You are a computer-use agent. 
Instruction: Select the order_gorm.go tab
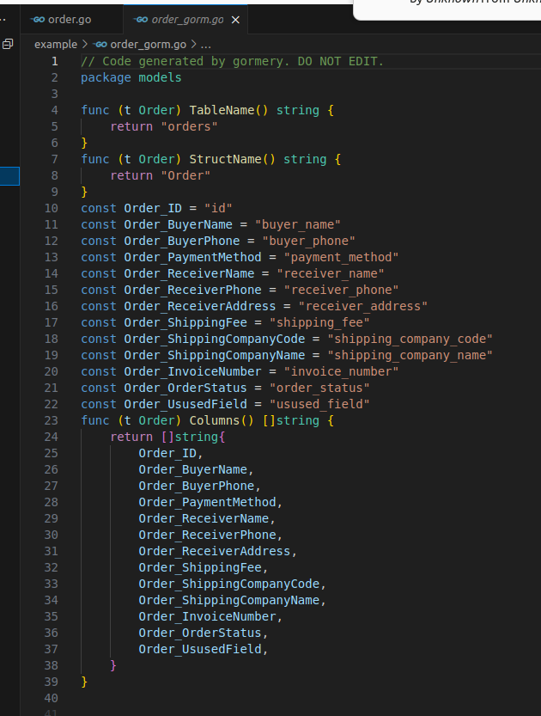(x=187, y=19)
